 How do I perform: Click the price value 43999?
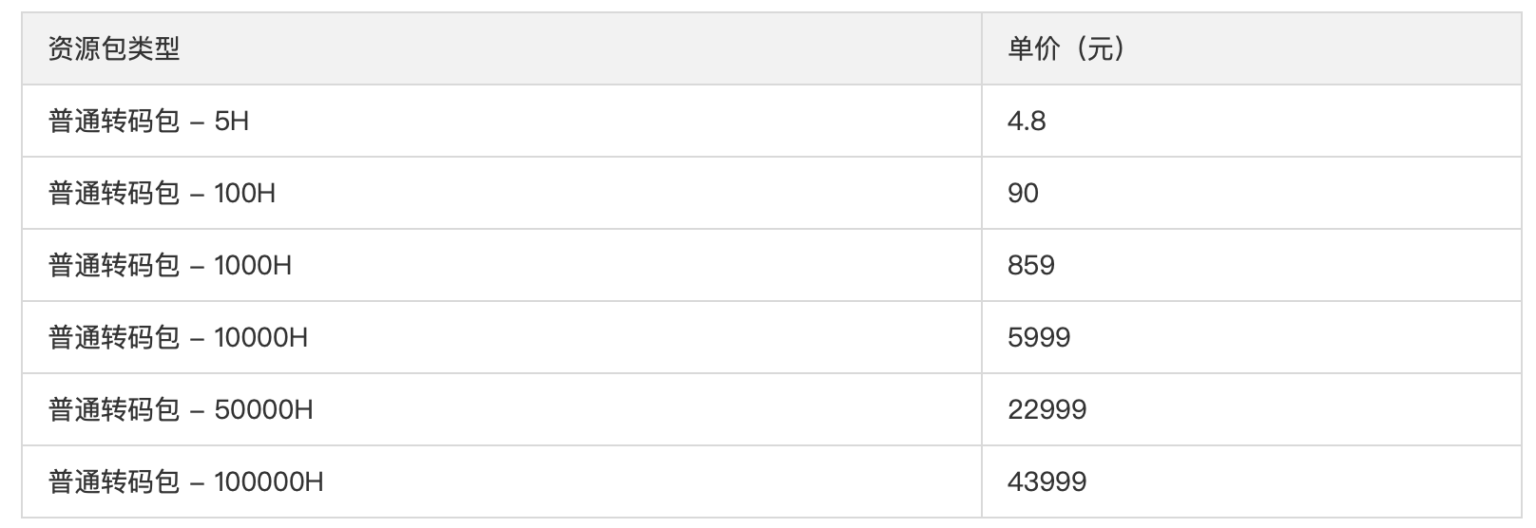1046,481
